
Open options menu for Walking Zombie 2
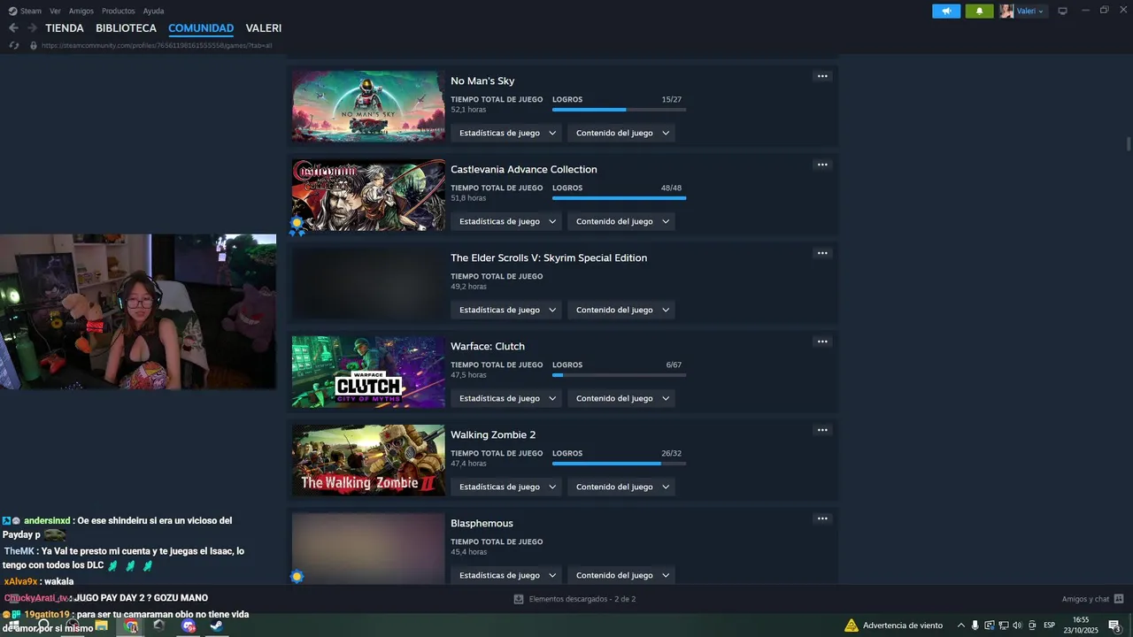click(822, 430)
